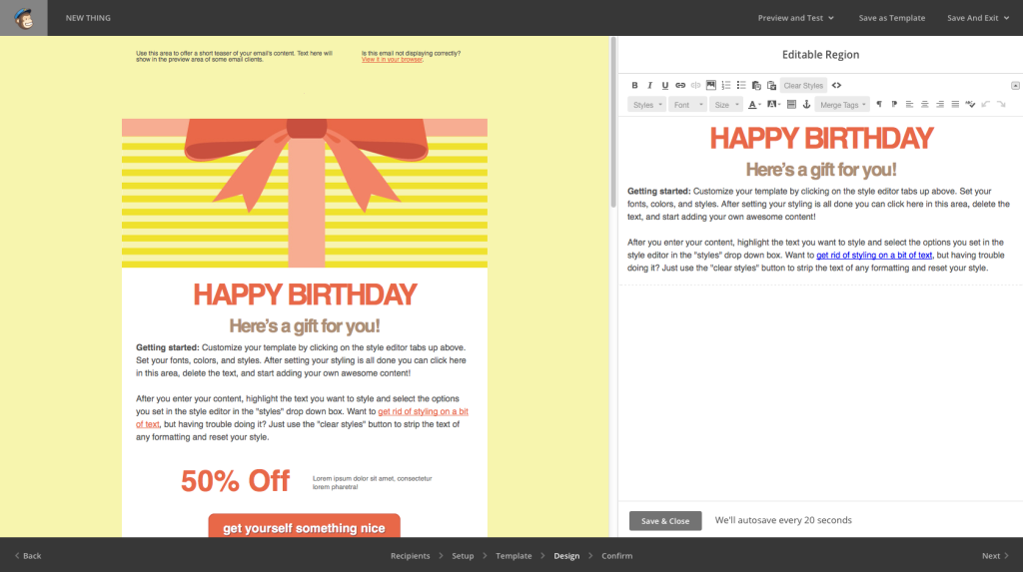Go to the Setup step
The height and width of the screenshot is (572, 1023).
click(x=463, y=556)
